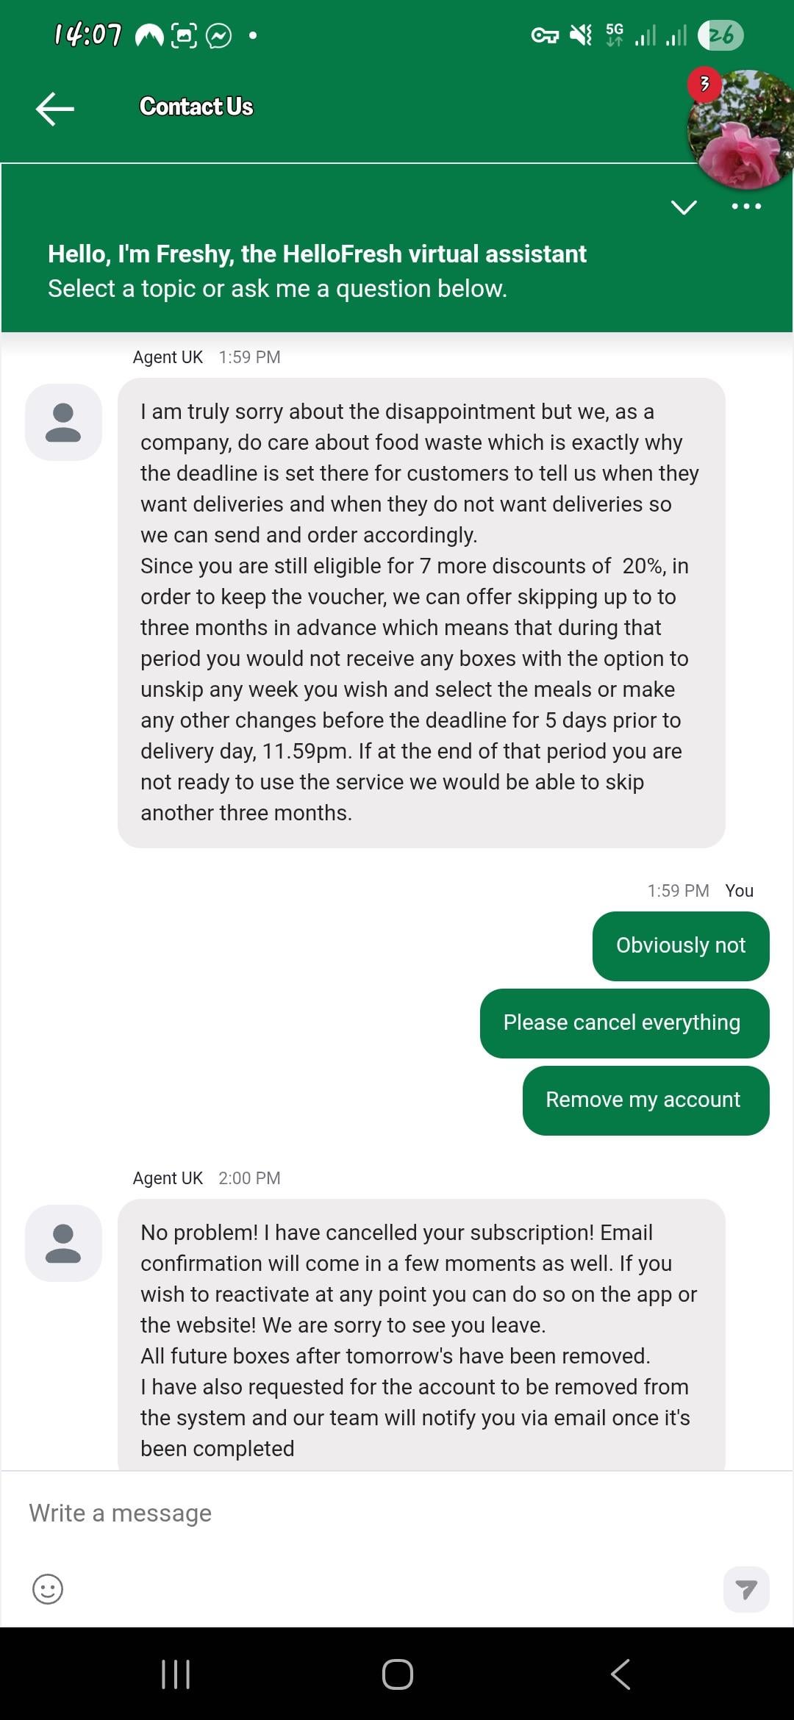
Task: Tap the Contact Us title
Action: point(196,107)
